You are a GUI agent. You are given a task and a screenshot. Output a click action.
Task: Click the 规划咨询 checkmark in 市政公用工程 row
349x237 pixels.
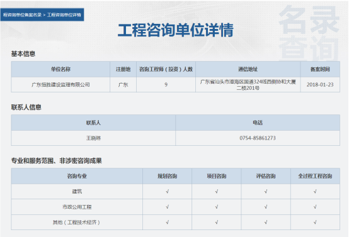[167, 207]
